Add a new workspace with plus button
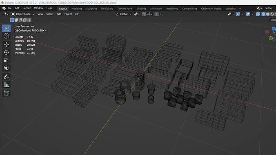 [240, 9]
